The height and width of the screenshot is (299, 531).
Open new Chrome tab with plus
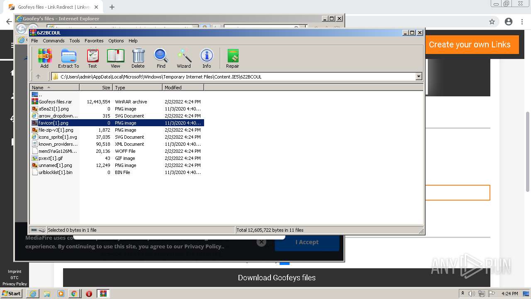(x=112, y=7)
